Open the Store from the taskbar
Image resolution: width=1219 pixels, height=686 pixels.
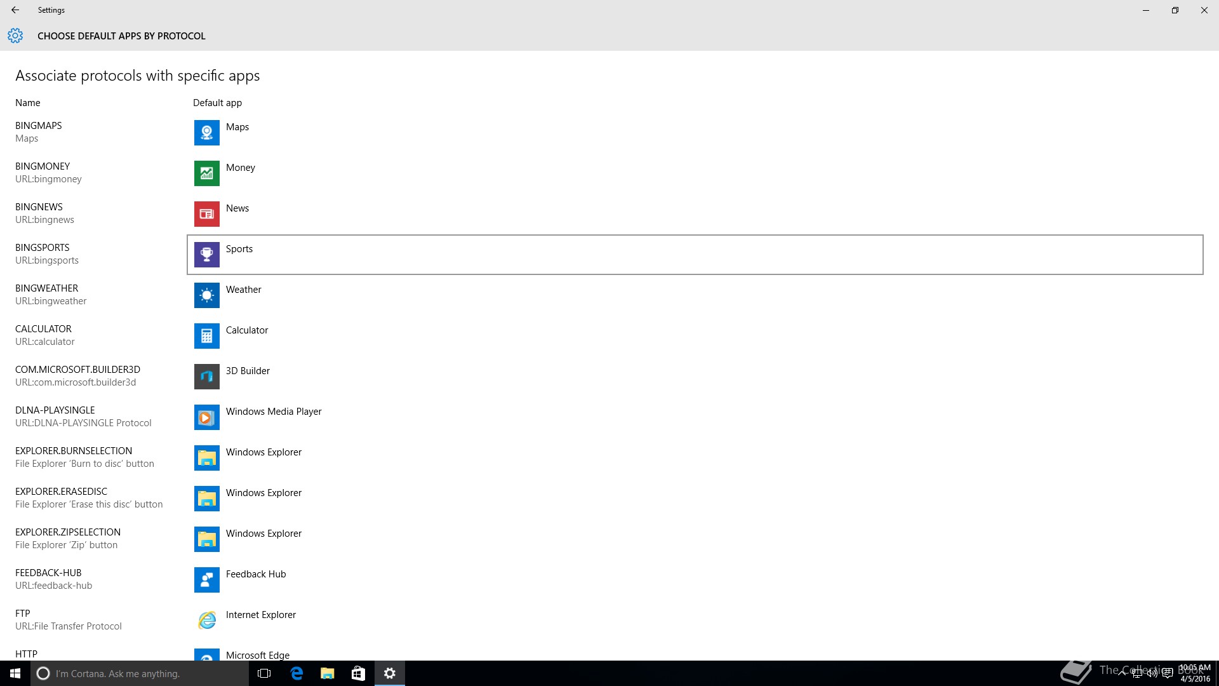(359, 673)
